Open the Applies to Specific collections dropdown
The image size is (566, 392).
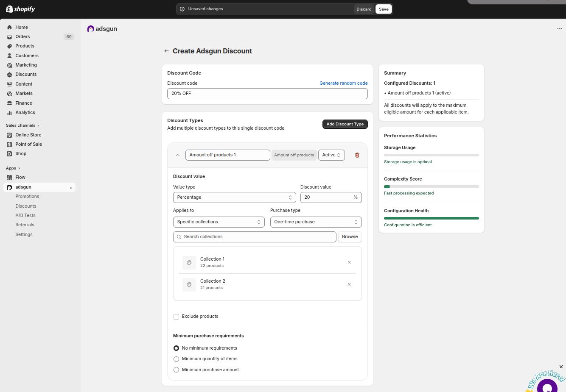point(219,222)
